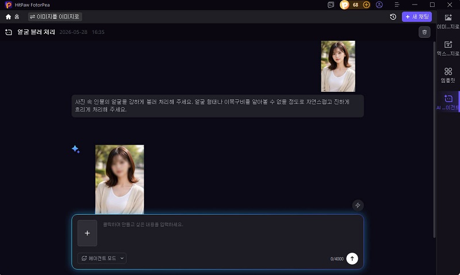Open the original uploaded portrait thumbnail
The height and width of the screenshot is (275, 460).
pyautogui.click(x=338, y=66)
